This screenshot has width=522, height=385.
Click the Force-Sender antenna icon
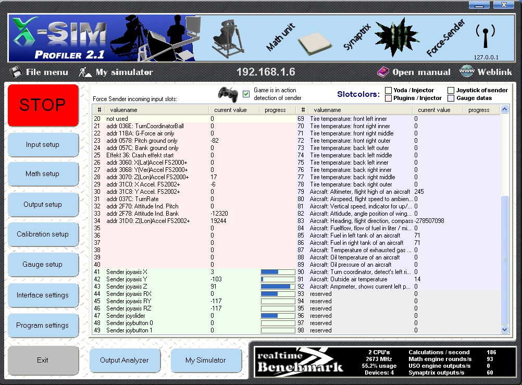[486, 36]
